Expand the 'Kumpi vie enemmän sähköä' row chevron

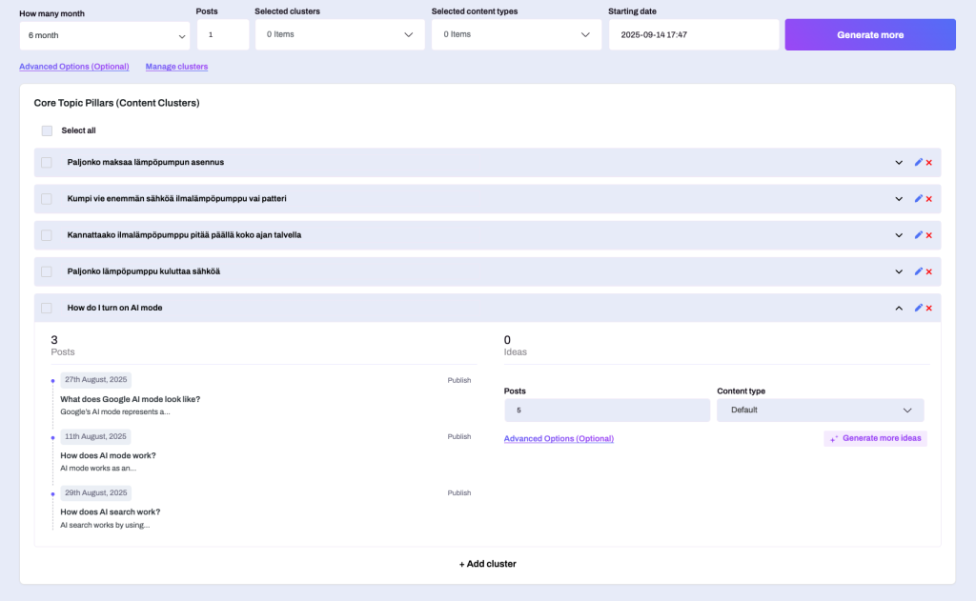(899, 199)
